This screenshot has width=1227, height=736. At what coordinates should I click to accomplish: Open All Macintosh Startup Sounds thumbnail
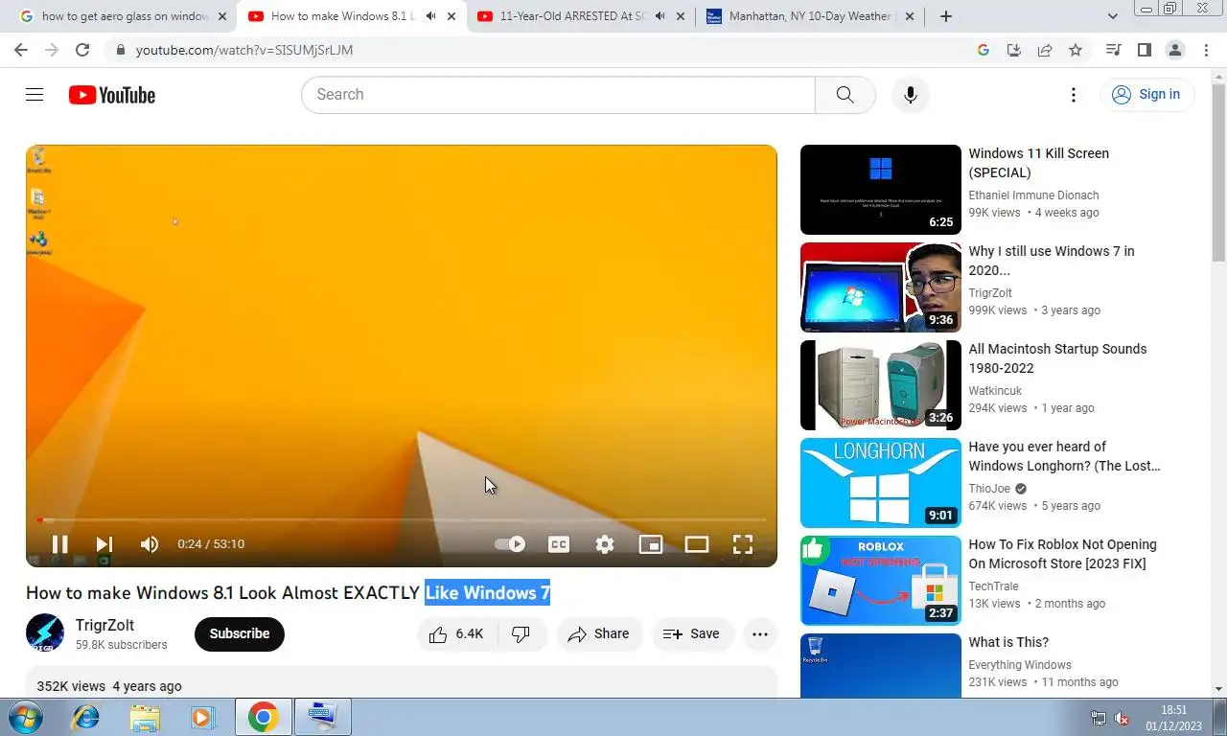pos(881,385)
